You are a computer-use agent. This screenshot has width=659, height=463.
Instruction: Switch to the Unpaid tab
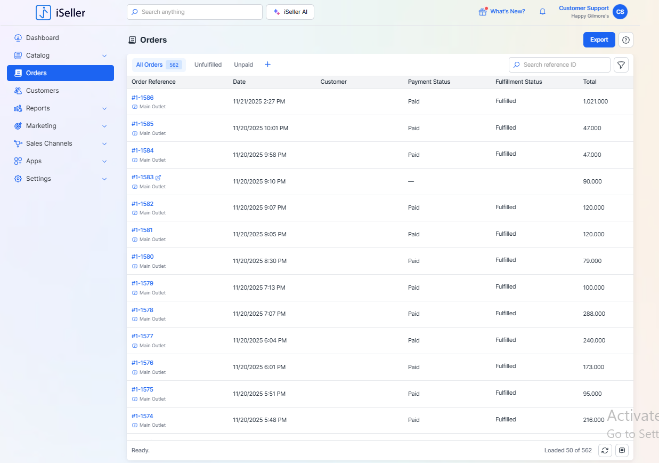[x=243, y=65]
